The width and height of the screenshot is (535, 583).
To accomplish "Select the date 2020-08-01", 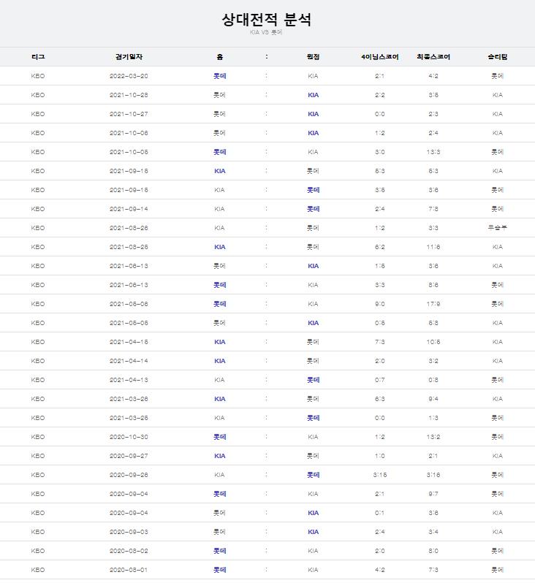I will [129, 570].
